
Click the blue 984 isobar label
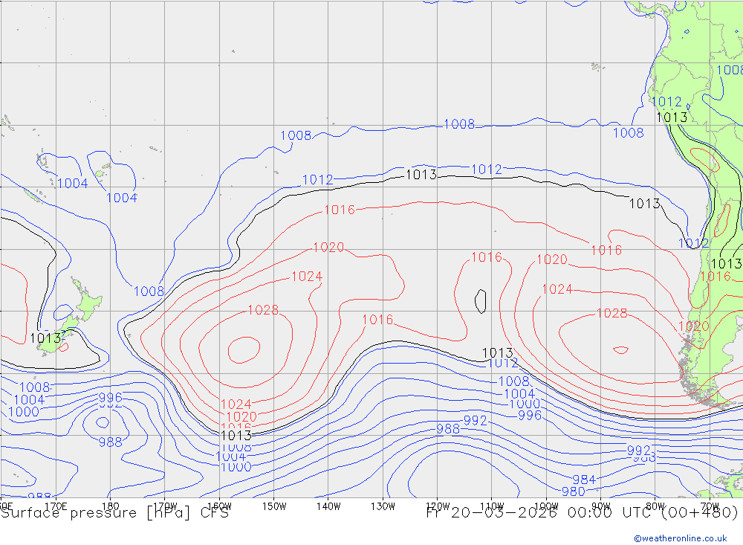(584, 480)
